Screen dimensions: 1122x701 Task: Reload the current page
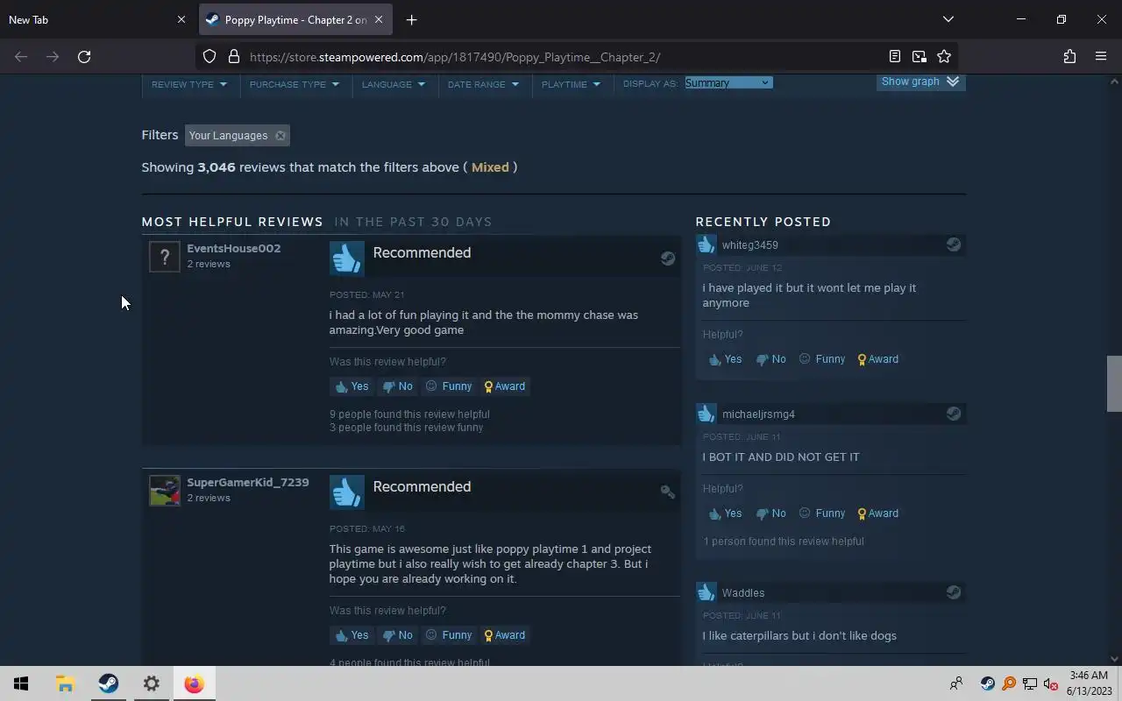pyautogui.click(x=84, y=57)
